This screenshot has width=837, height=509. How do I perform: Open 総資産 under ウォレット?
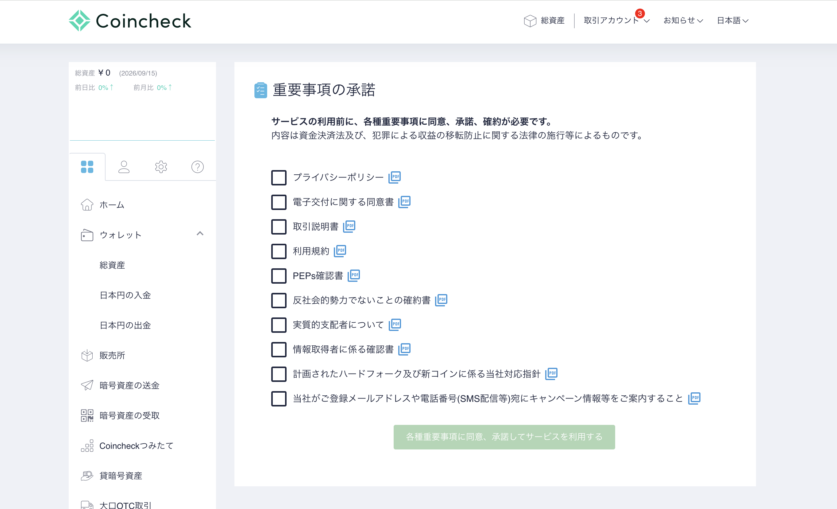112,265
